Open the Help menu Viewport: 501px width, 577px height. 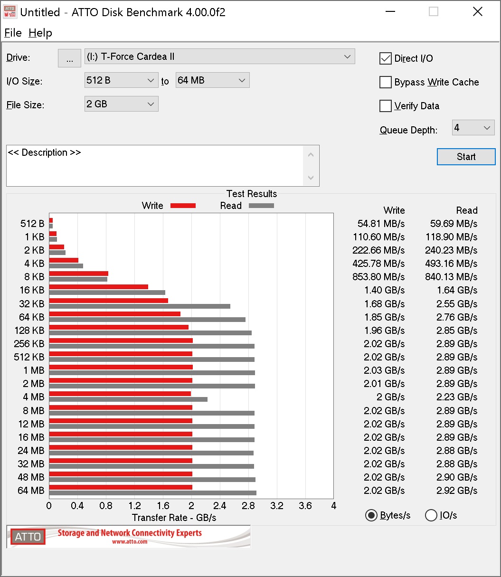pyautogui.click(x=40, y=33)
